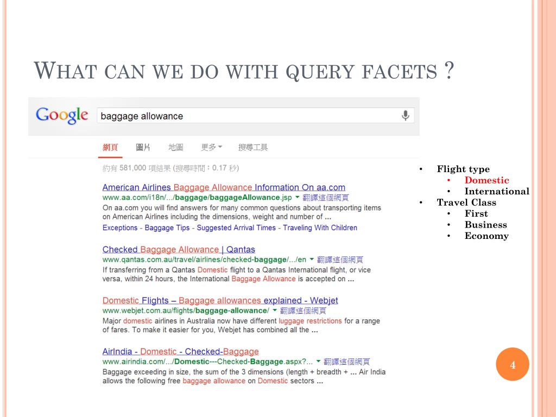Screen dimensions: 556x417
Task: Click 翻譯這個網頁 for the aa.com result
Action: [x=326, y=198]
